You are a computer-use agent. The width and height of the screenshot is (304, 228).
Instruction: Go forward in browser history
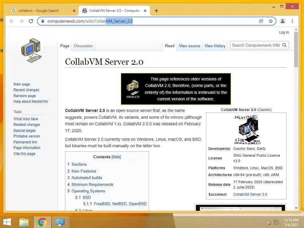21,21
